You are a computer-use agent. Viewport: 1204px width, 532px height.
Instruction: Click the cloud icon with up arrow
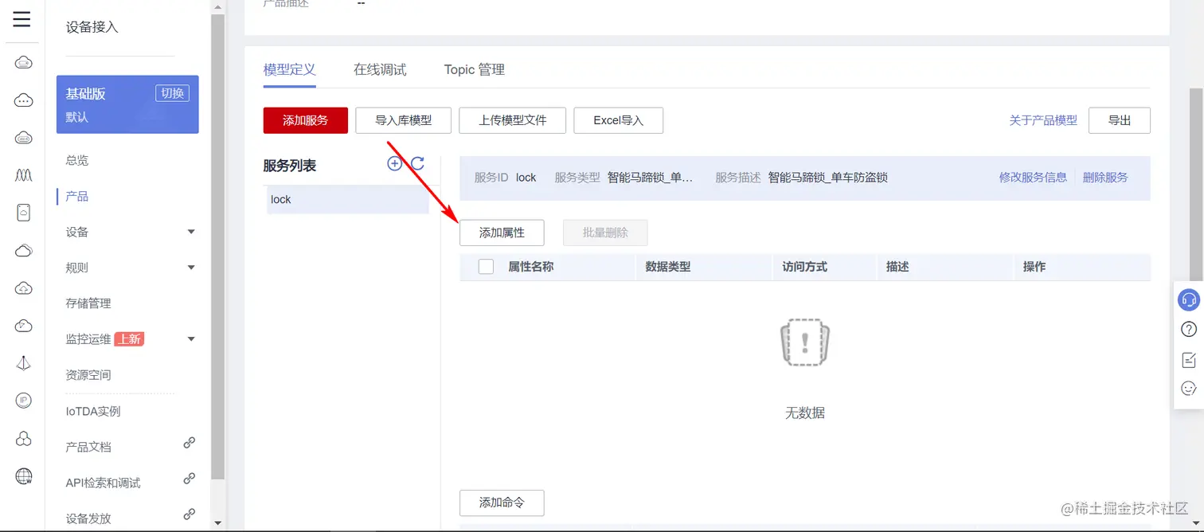coord(24,288)
